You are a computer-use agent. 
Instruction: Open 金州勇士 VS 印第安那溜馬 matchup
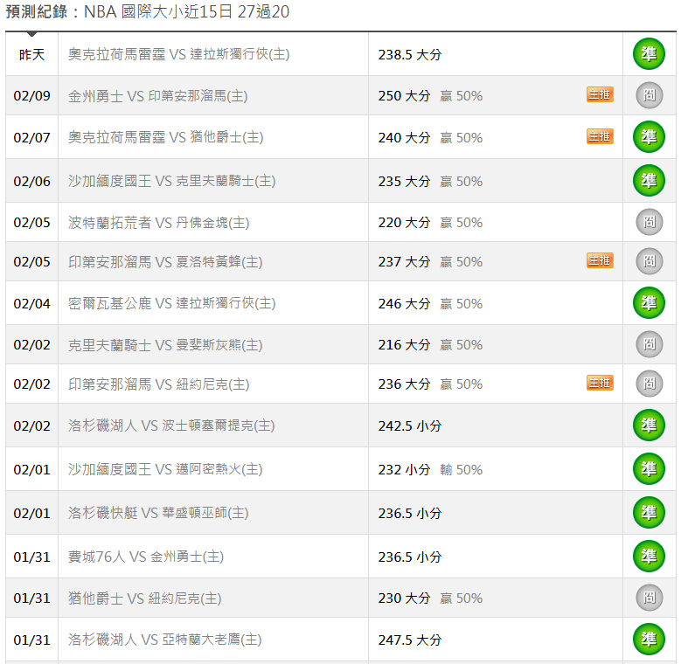(x=157, y=96)
